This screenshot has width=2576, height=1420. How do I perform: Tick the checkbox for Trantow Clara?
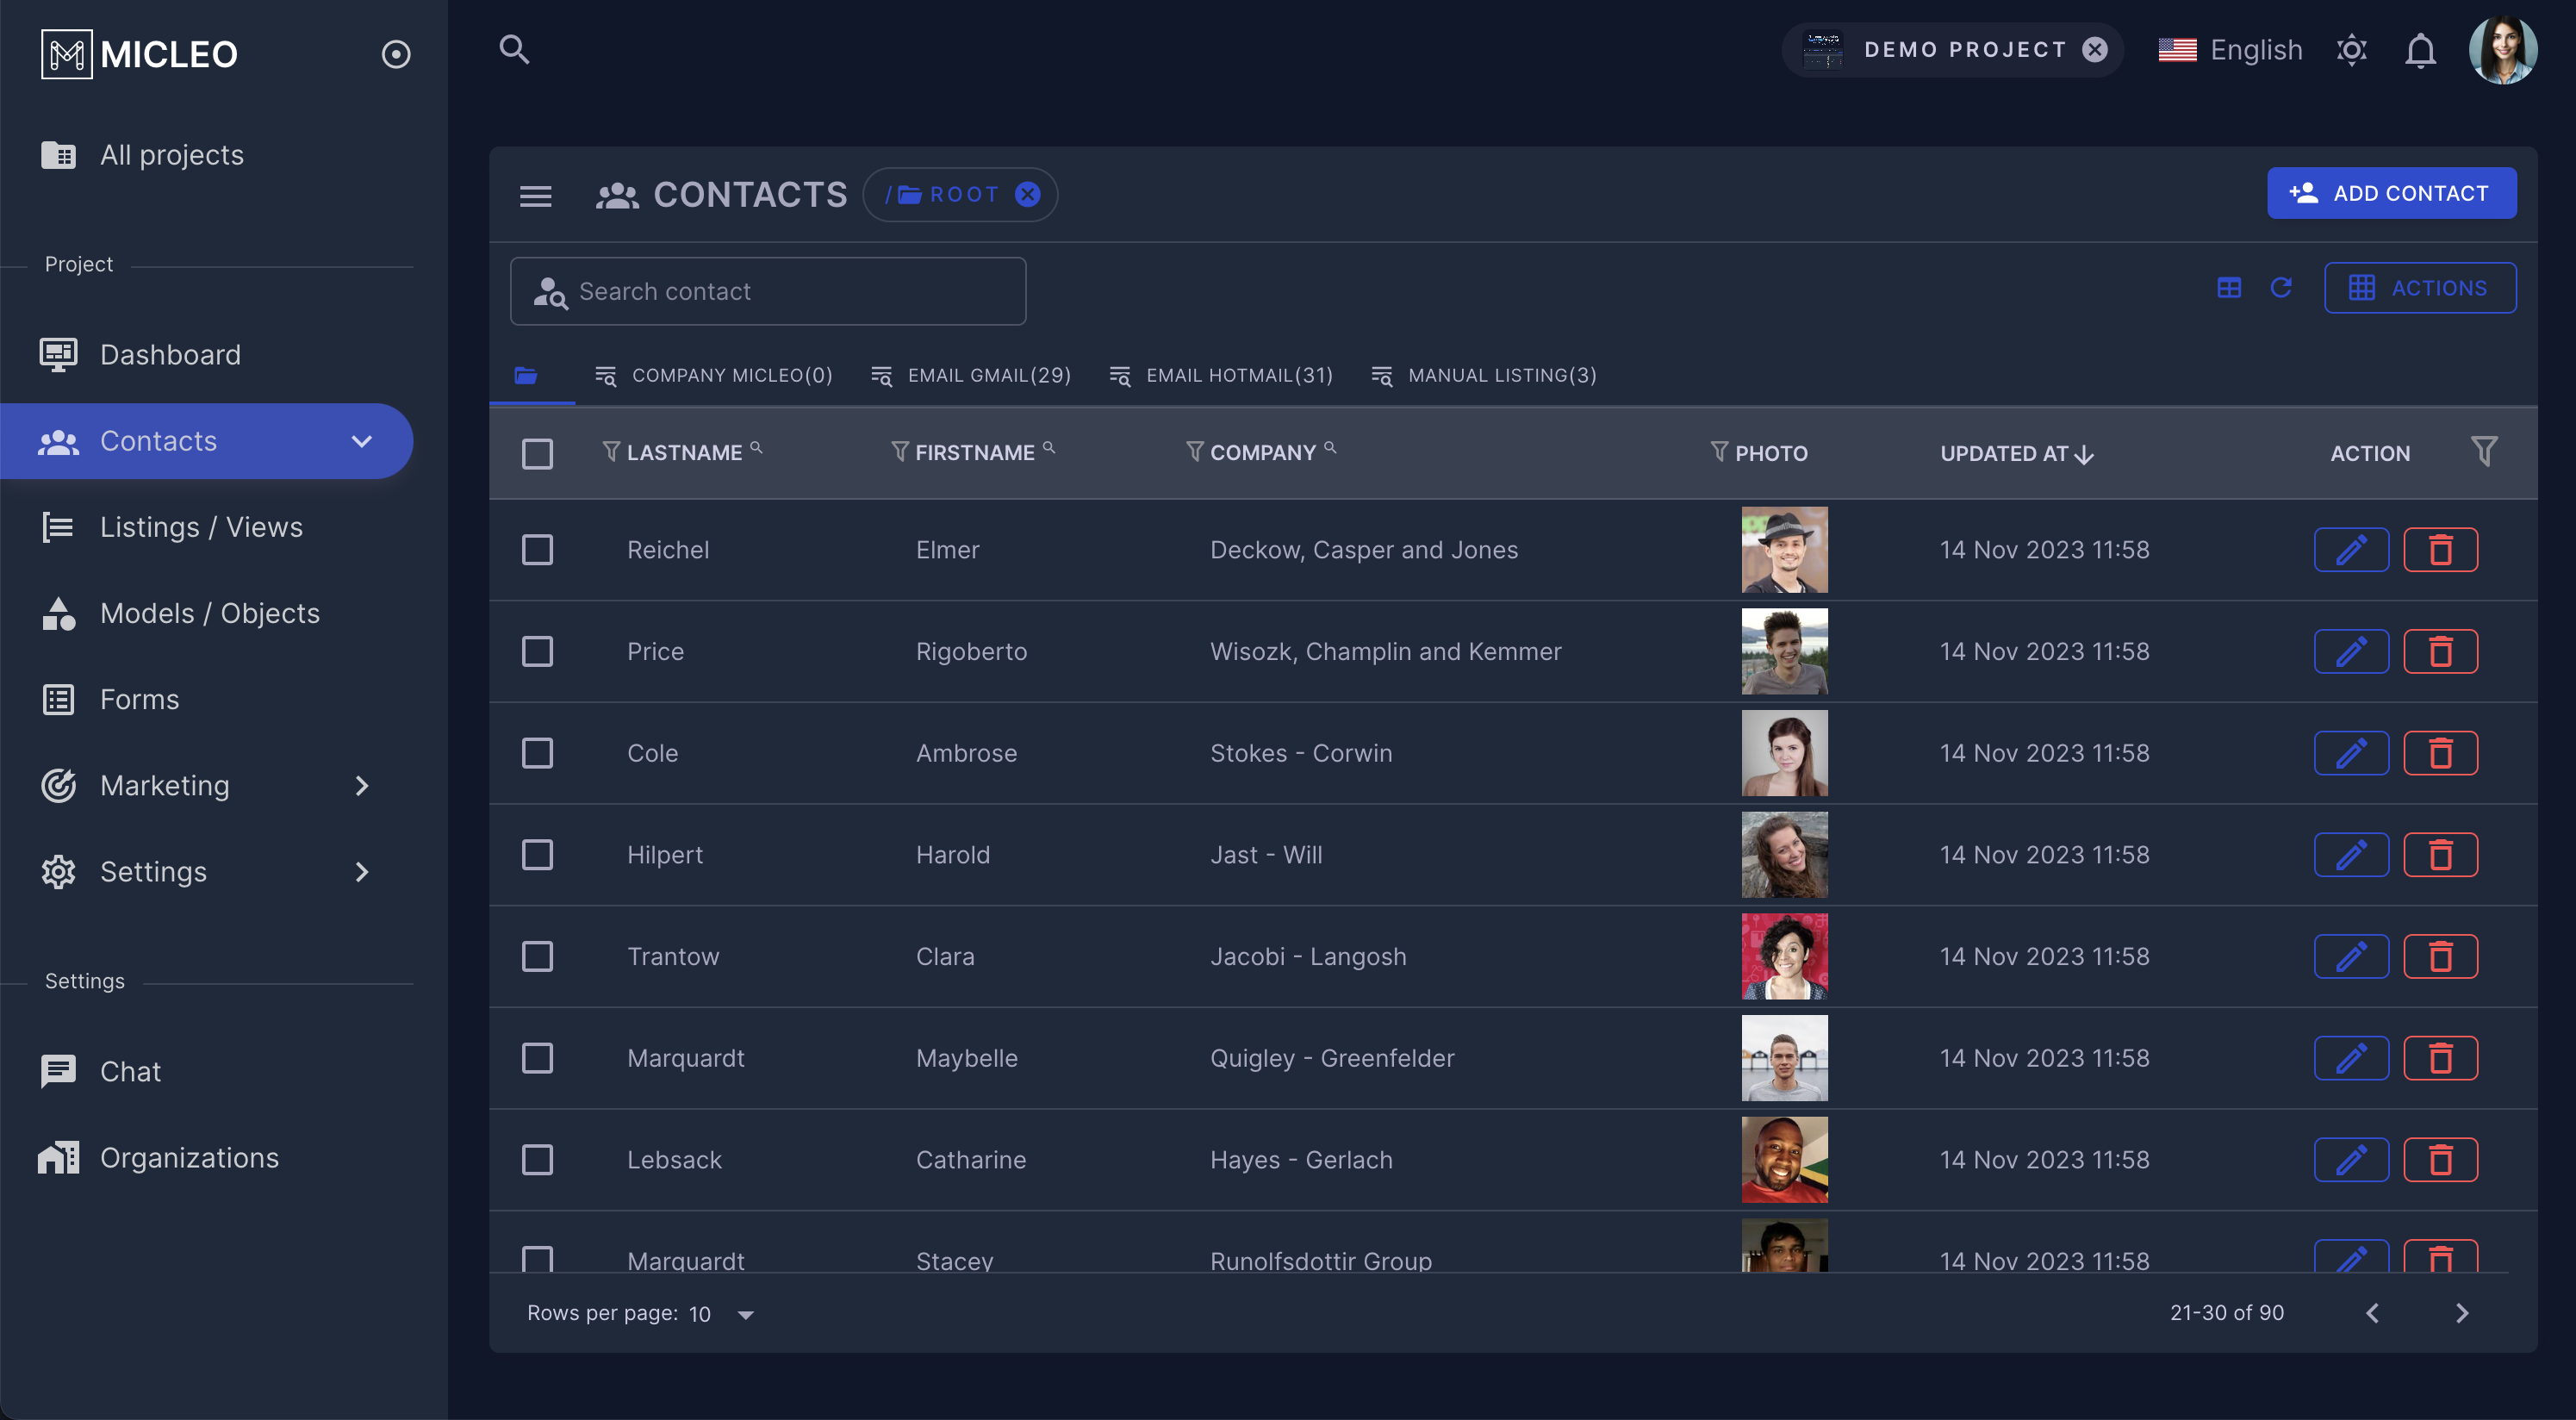(x=537, y=957)
